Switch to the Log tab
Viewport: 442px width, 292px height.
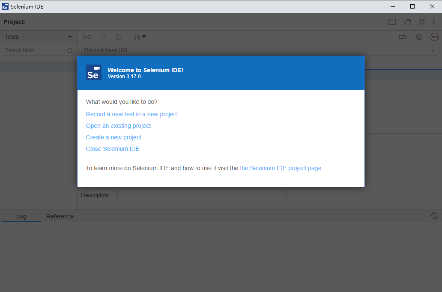pos(21,216)
